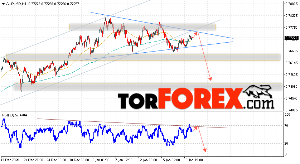Select price level 0.74540 on the axis
300x164 pixels.
point(291,98)
